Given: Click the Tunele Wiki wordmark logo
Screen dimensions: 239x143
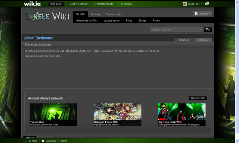Looking at the screenshot, I should (46, 16).
